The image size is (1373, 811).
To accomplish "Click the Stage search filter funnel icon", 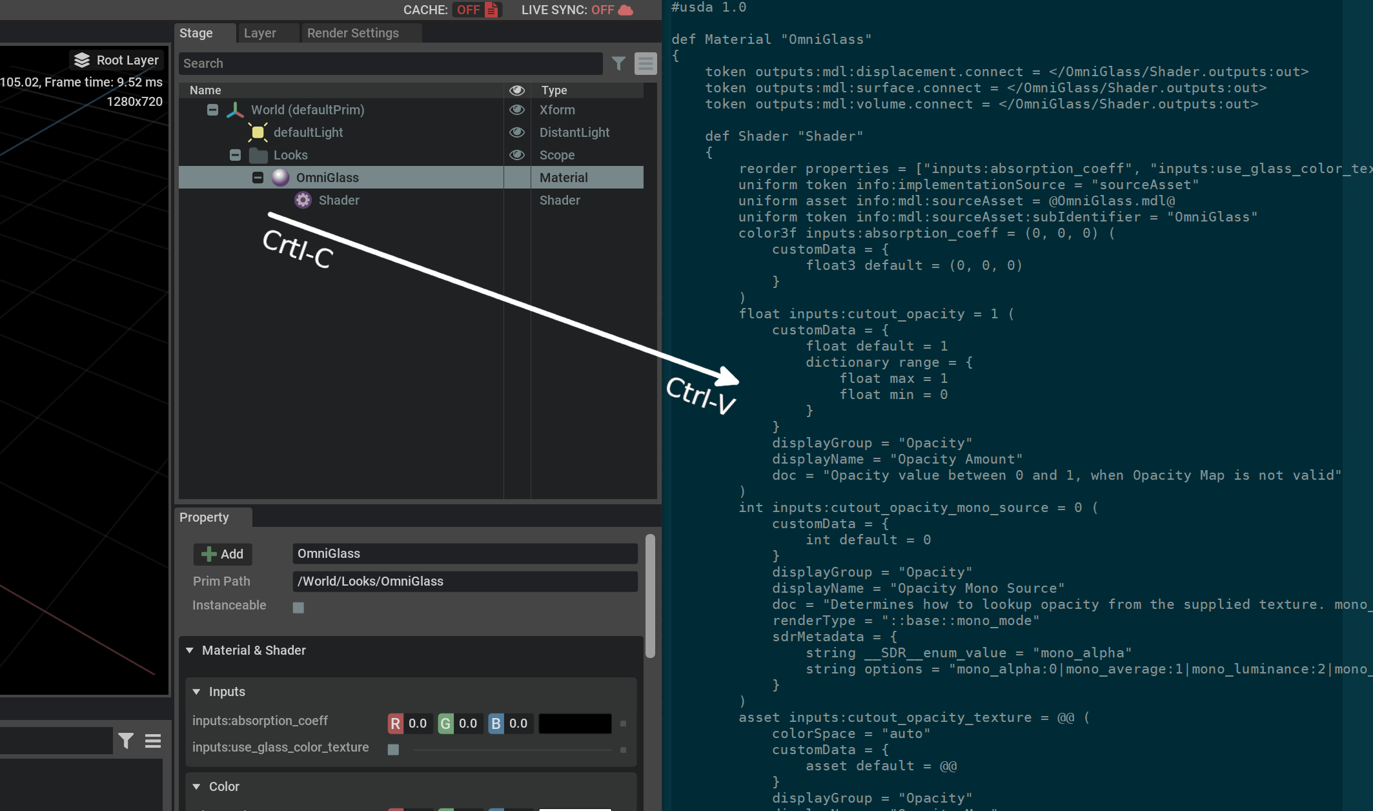I will [x=618, y=63].
